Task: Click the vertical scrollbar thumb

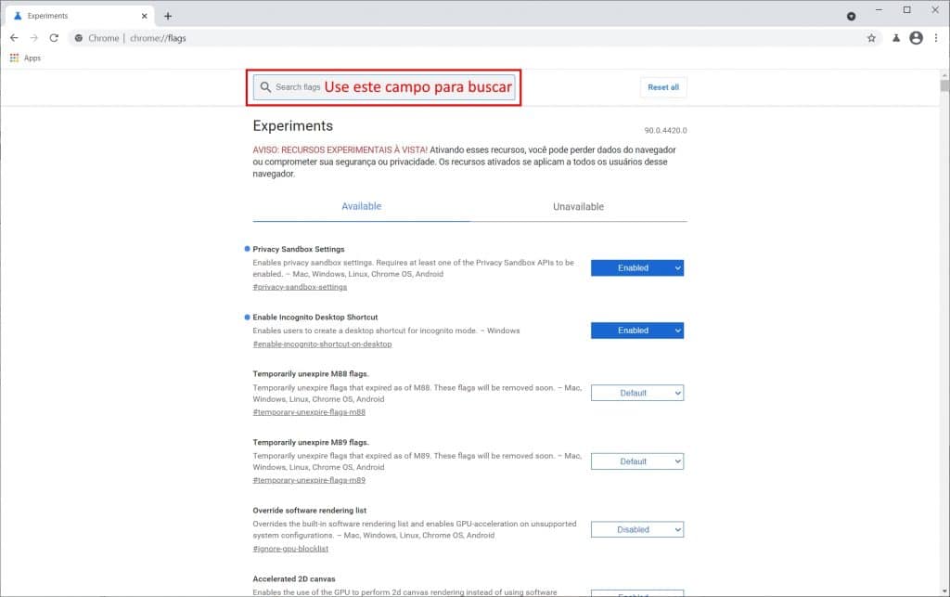Action: [x=944, y=85]
